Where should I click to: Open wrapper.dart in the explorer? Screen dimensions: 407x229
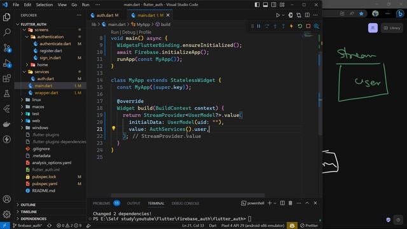(46, 93)
